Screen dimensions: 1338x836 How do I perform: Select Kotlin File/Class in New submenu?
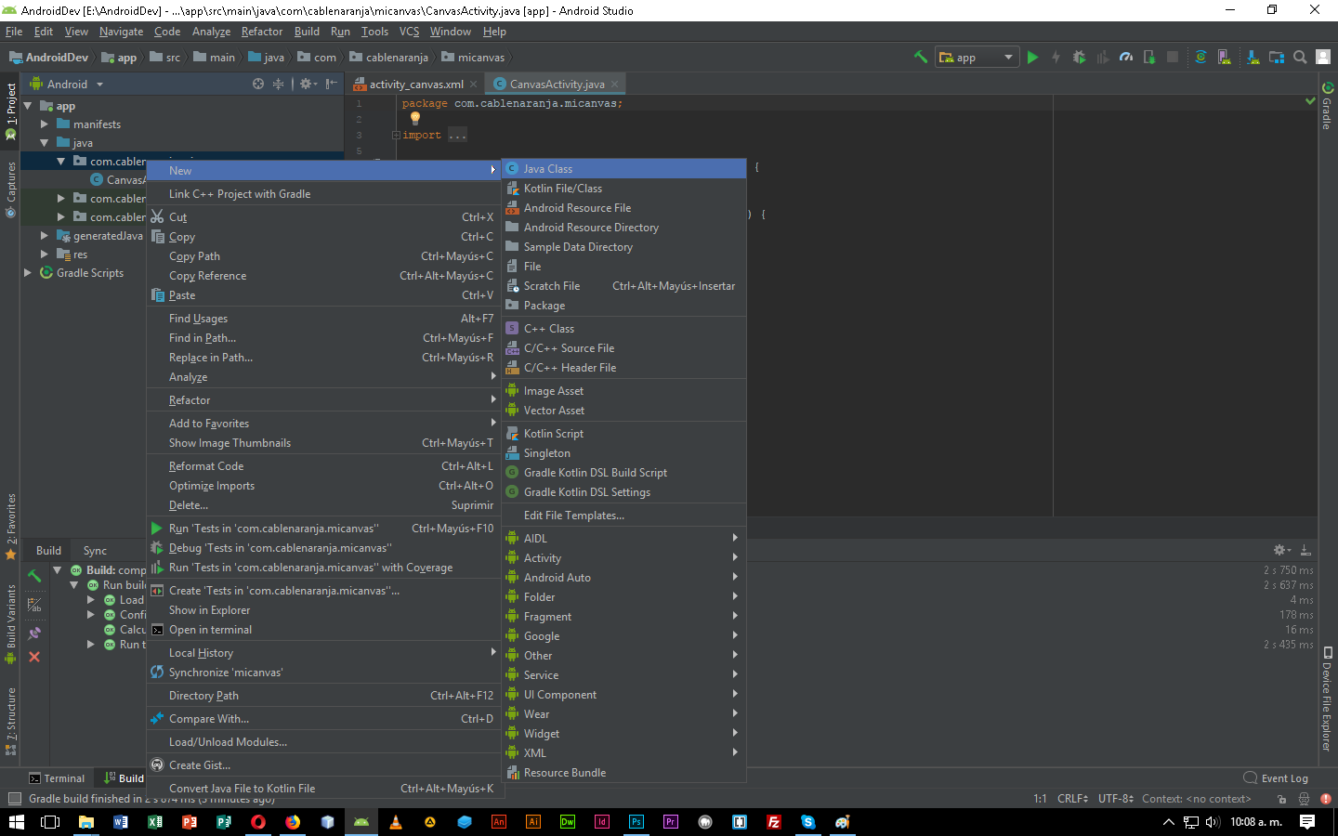(x=623, y=189)
